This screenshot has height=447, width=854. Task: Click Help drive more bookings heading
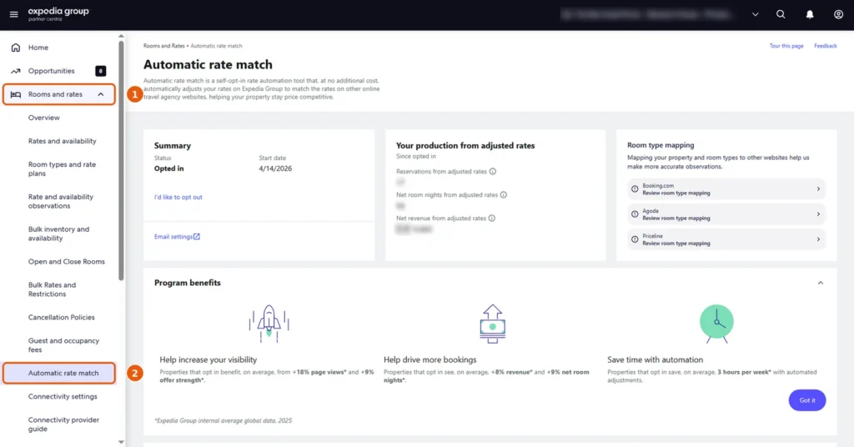[x=430, y=360]
